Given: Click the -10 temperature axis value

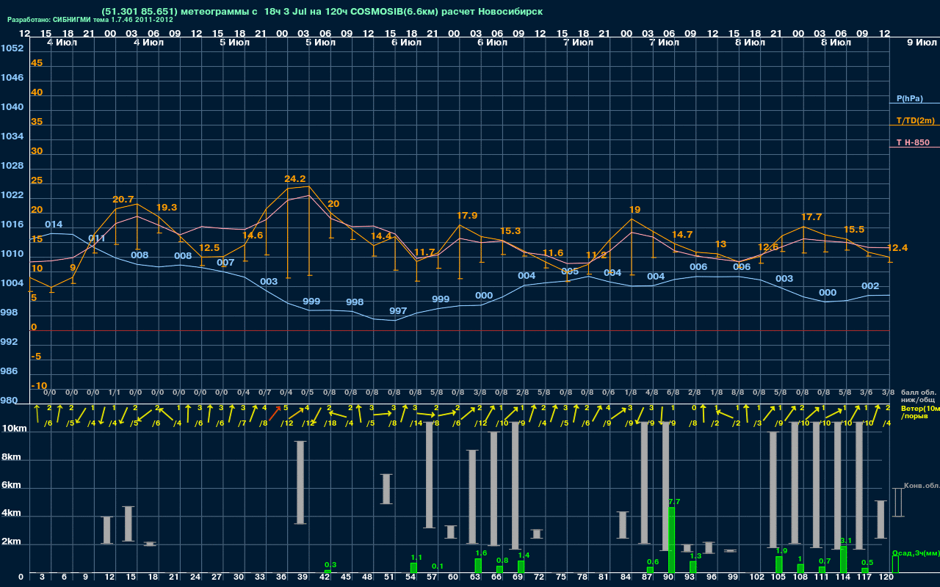Looking at the screenshot, I should coord(39,385).
